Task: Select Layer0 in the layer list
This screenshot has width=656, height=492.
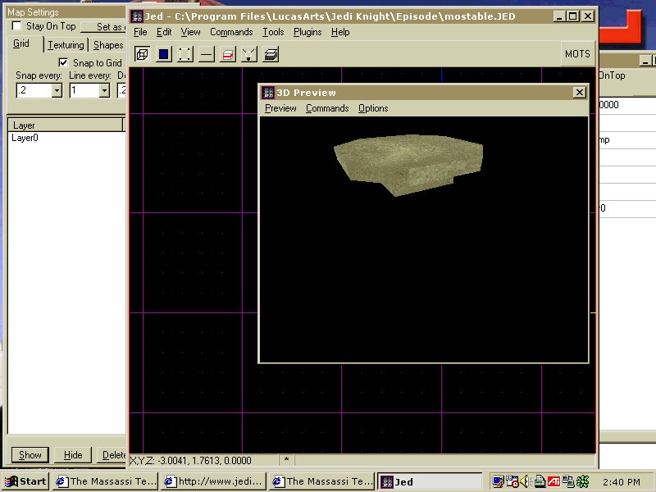Action: pos(25,138)
